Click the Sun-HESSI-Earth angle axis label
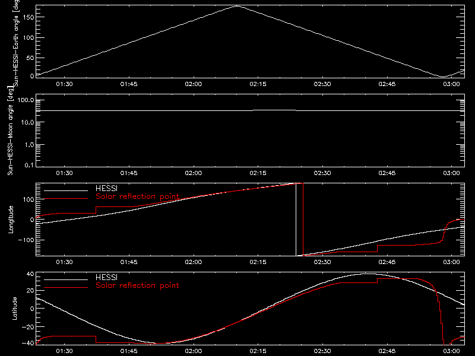This screenshot has width=475, height=356. (16, 43)
